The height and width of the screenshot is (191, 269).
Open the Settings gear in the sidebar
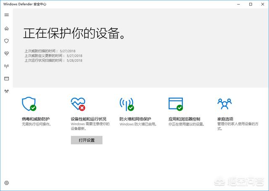[x=7, y=183]
